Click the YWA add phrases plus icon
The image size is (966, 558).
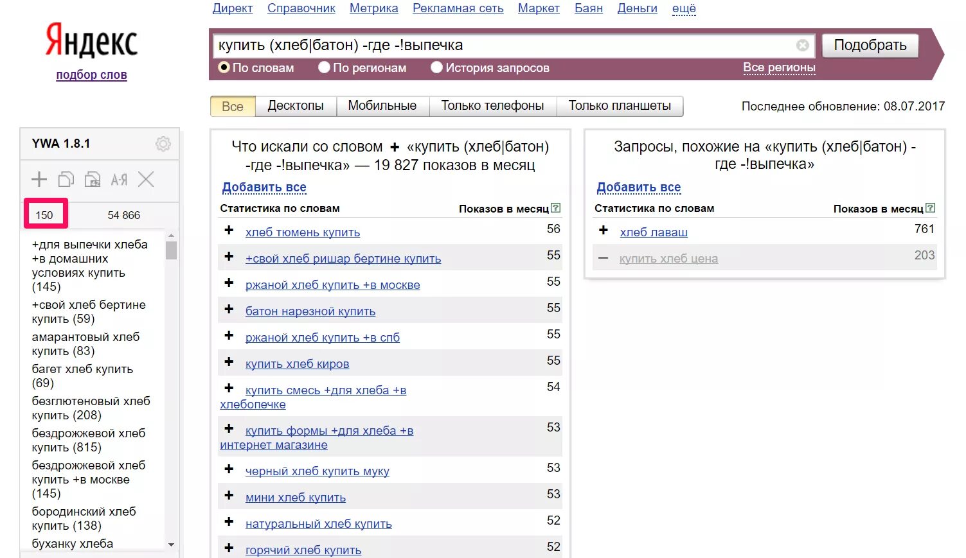point(39,180)
